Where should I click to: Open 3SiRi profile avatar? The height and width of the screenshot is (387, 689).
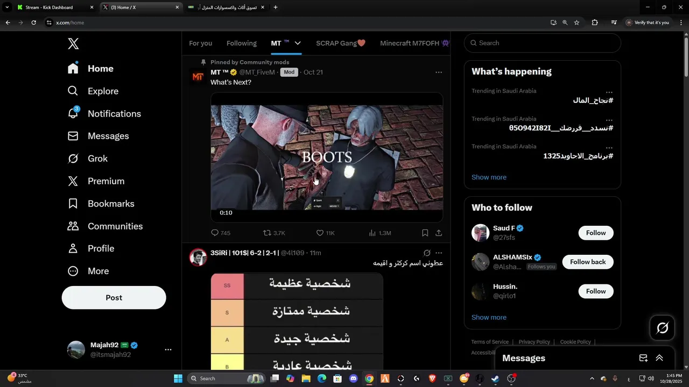tap(198, 257)
